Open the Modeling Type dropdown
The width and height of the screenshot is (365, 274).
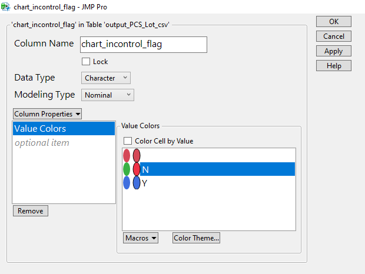[108, 95]
